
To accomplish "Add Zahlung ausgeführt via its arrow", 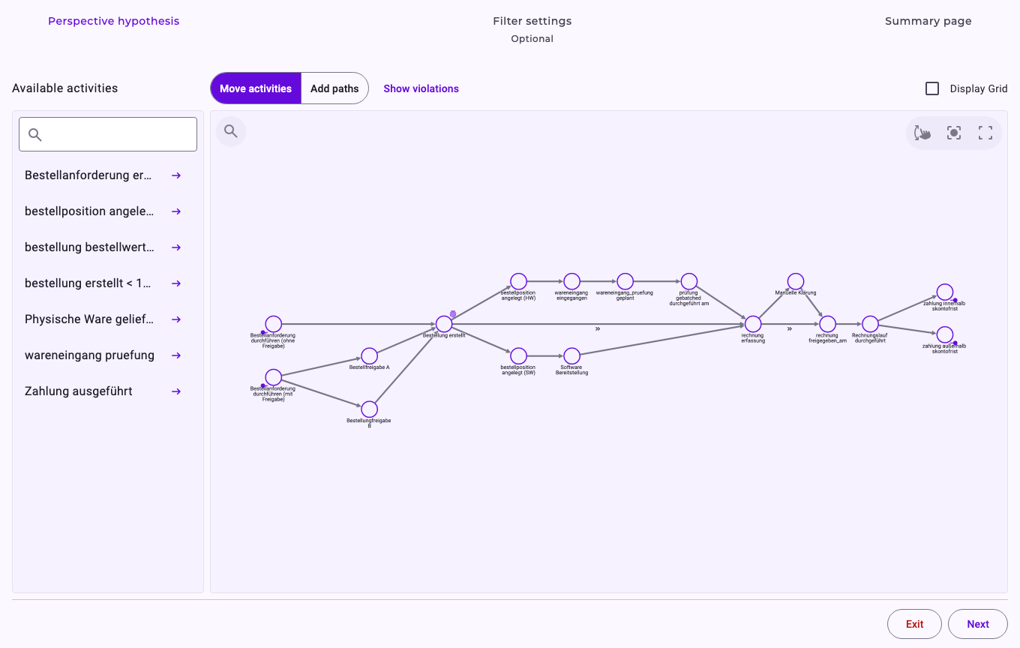I will [176, 391].
